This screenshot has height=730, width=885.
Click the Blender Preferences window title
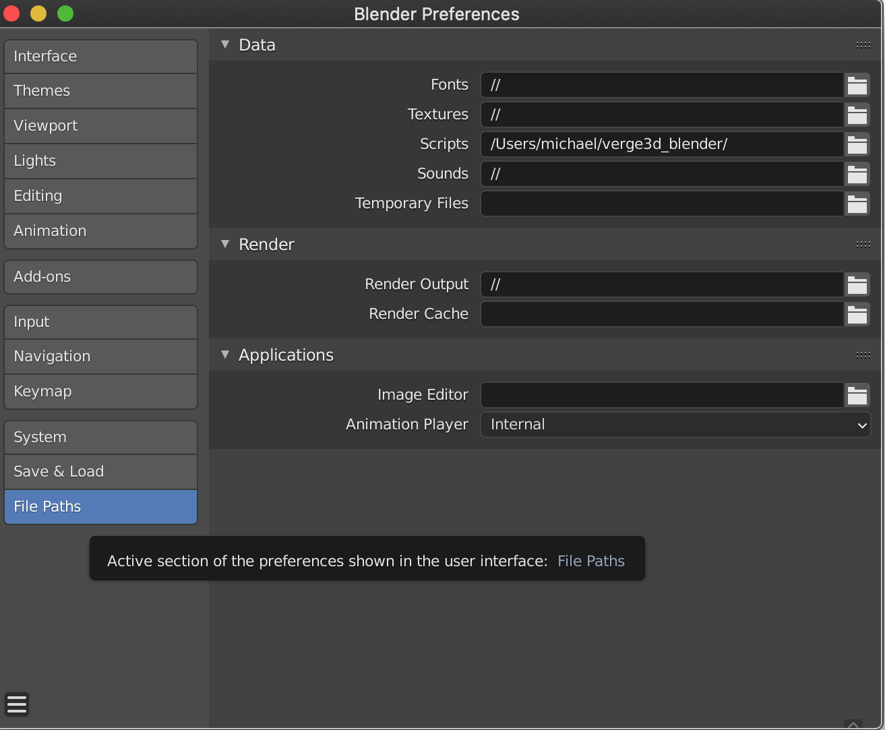pos(437,14)
